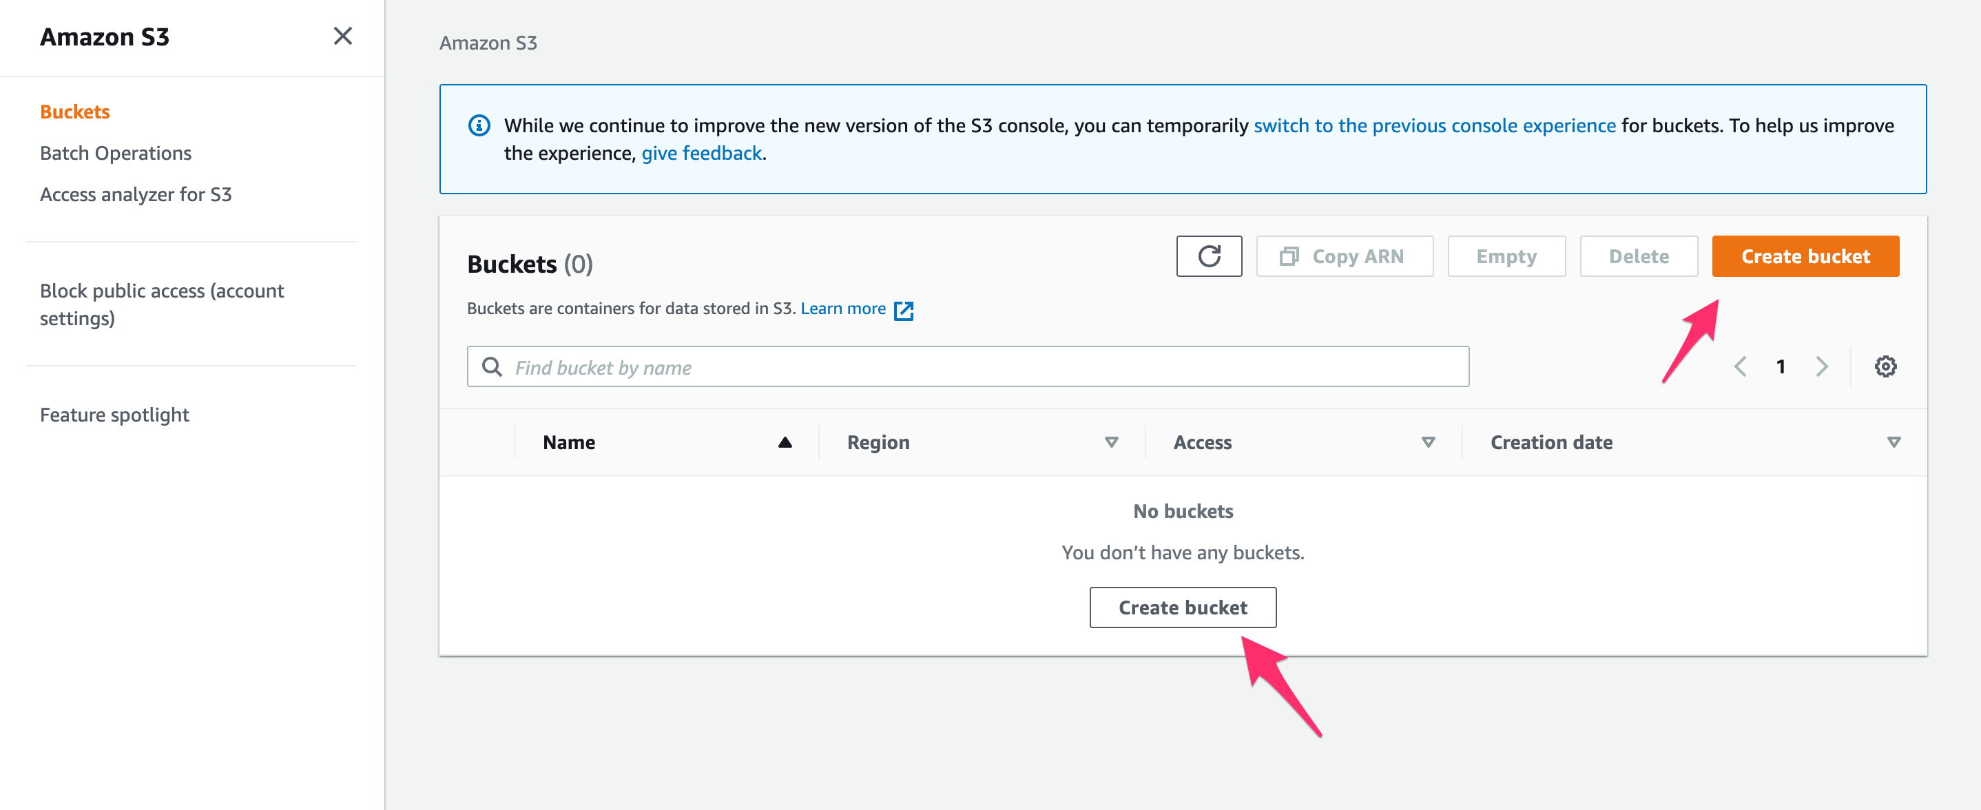This screenshot has height=810, width=1981.
Task: Select page 1 in pagination
Action: pos(1781,366)
